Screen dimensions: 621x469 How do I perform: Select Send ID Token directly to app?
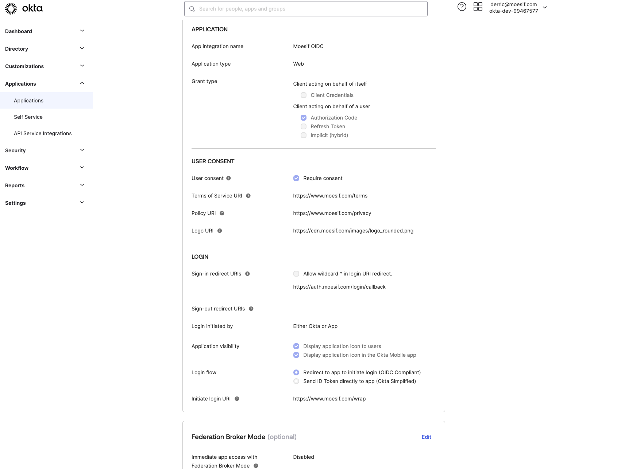296,381
